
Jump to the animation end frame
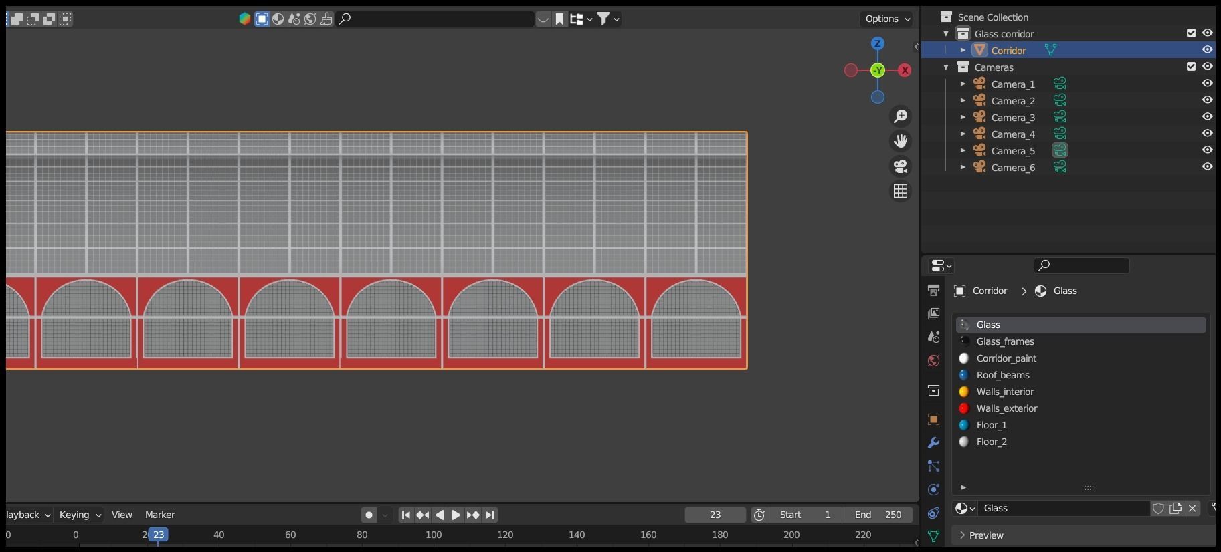pos(490,515)
